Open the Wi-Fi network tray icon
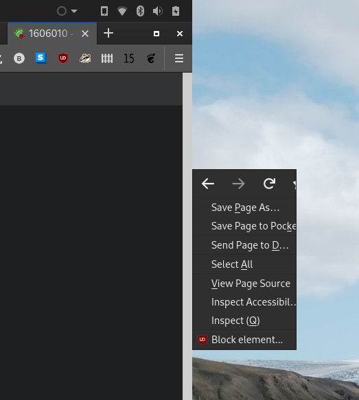 pos(122,11)
